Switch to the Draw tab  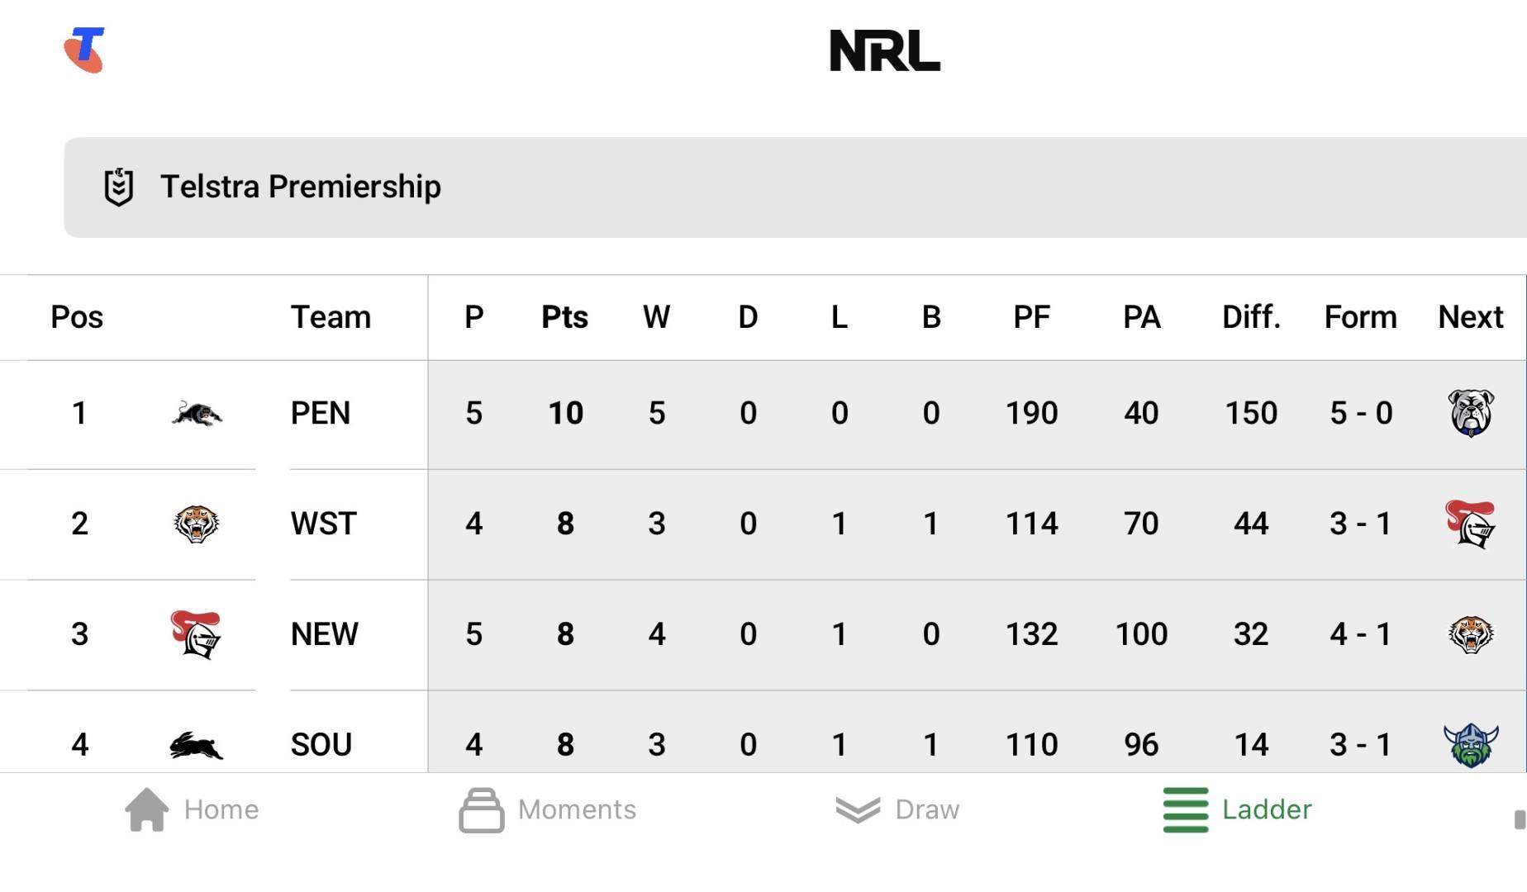898,809
